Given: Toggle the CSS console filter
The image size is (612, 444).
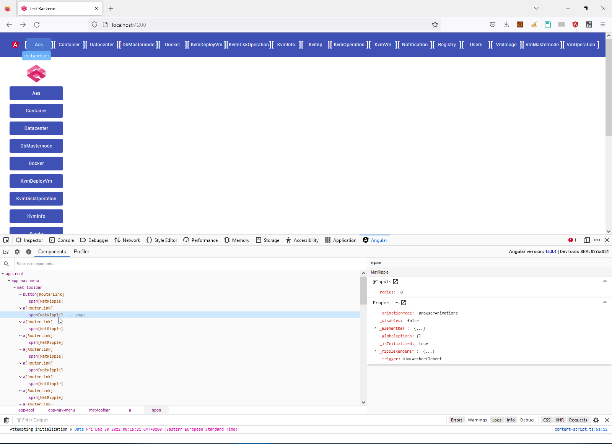Looking at the screenshot, I should coord(547,420).
